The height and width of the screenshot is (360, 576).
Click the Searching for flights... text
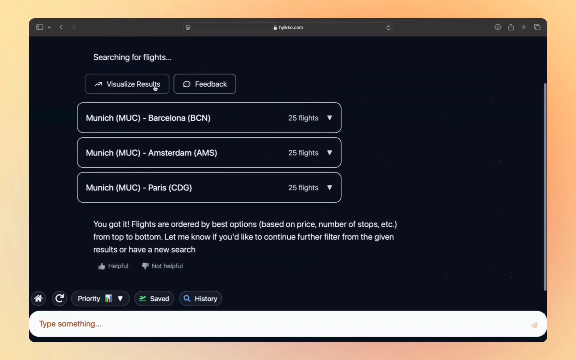(x=132, y=57)
